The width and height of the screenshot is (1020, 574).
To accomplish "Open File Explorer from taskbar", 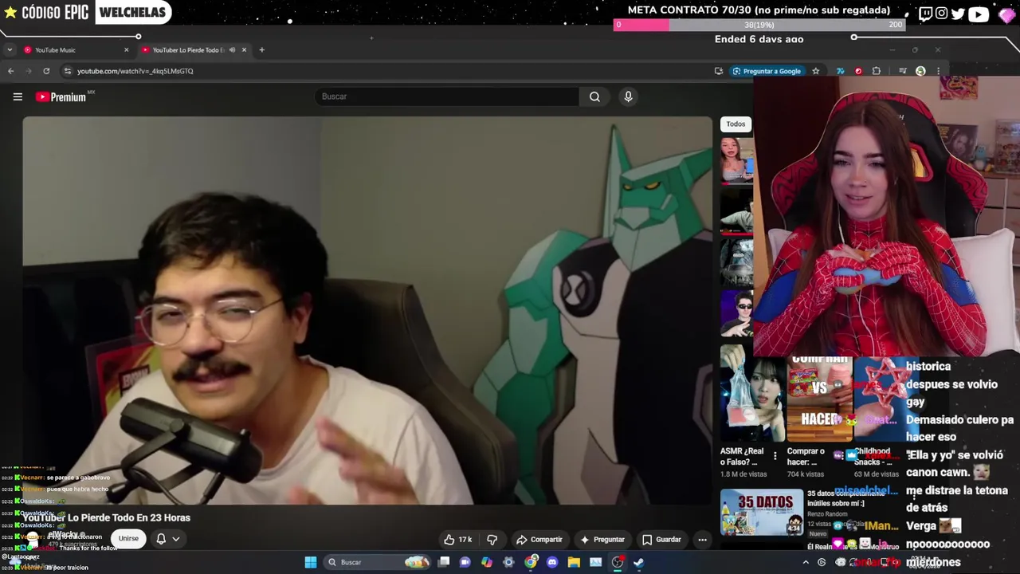I will (574, 562).
